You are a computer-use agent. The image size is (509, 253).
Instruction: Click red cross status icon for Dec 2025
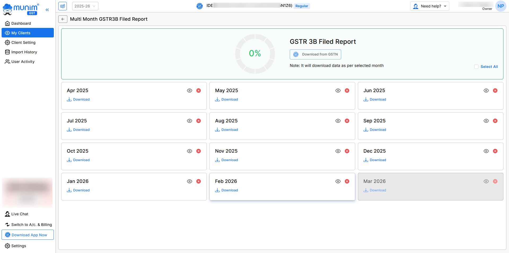coord(495,151)
